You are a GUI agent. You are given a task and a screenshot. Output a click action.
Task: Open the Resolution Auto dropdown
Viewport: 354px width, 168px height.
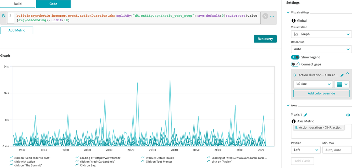pos(321,49)
